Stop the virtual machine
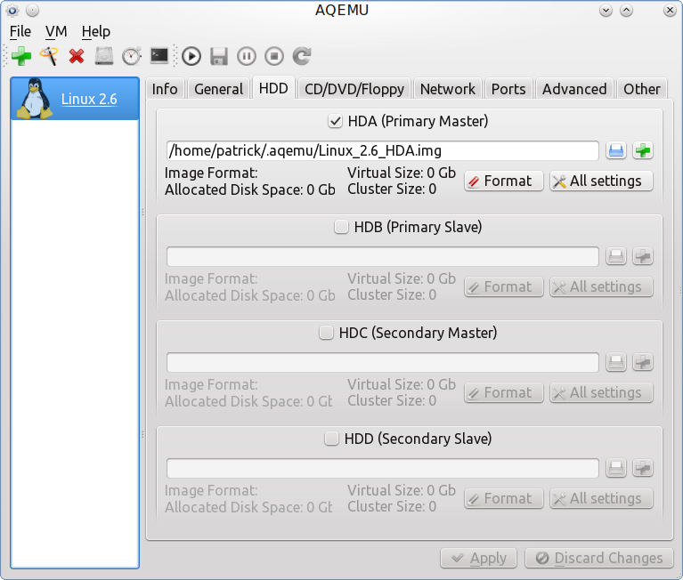This screenshot has height=580, width=683. point(274,56)
